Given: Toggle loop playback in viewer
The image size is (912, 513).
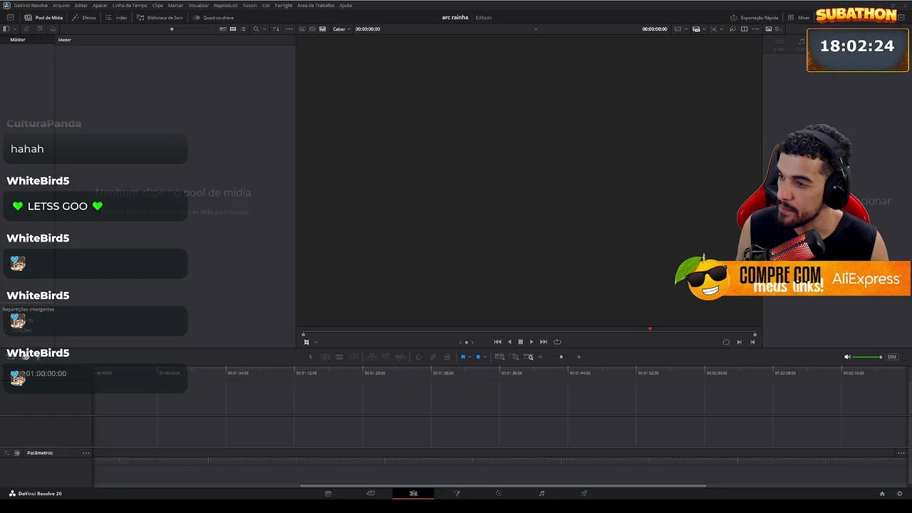Looking at the screenshot, I should [557, 342].
